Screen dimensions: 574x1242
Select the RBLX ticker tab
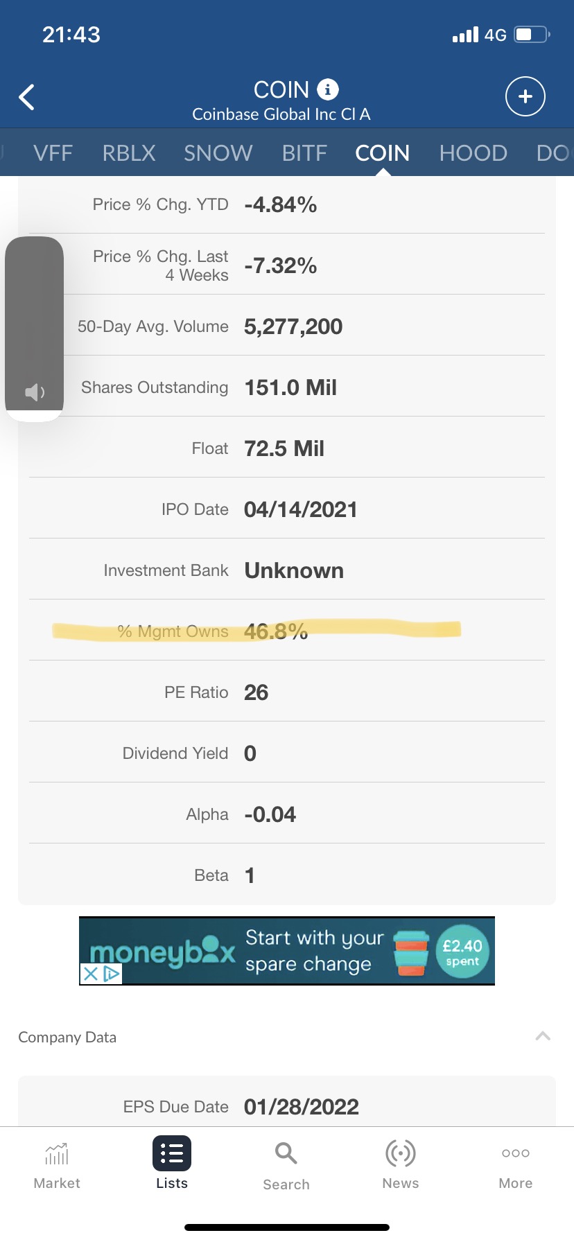[129, 152]
